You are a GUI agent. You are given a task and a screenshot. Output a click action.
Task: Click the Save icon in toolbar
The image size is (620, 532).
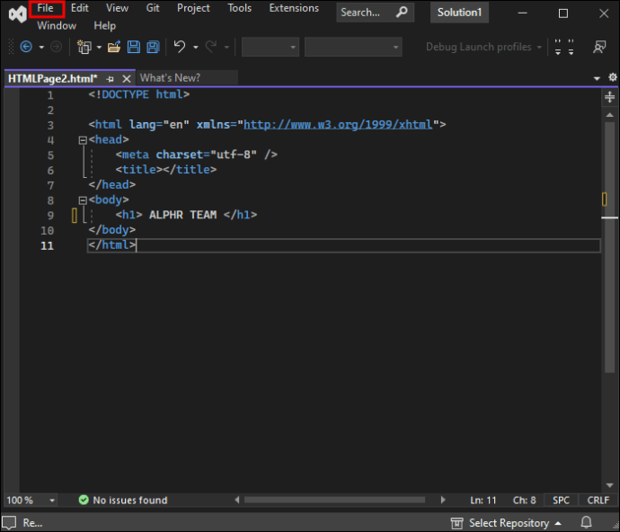134,47
